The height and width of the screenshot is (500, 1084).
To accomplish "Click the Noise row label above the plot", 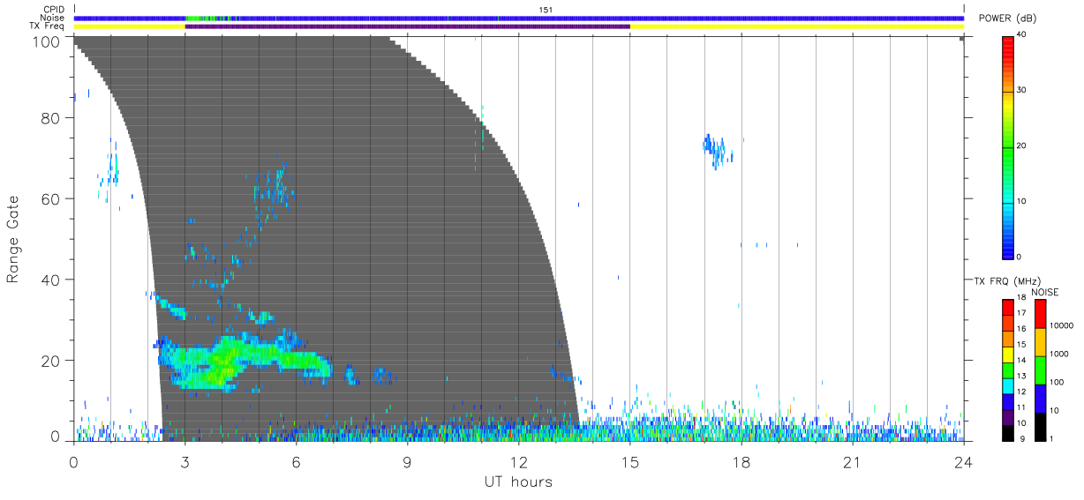I will click(x=53, y=18).
